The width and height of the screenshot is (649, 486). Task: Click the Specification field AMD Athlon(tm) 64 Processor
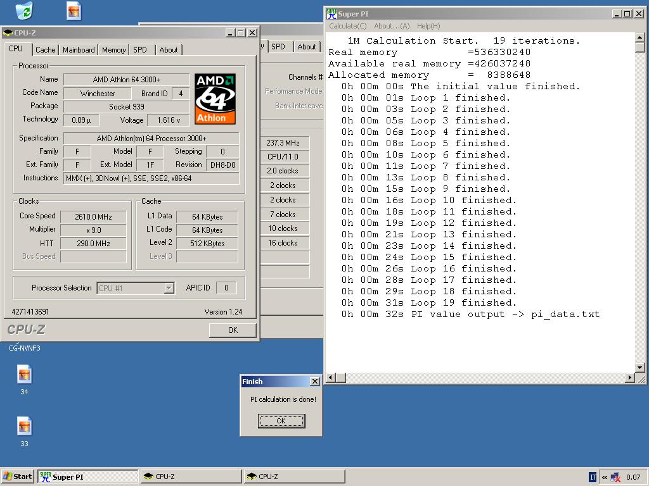[151, 139]
